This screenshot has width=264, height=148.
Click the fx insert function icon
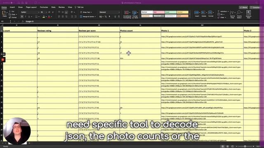click(x=23, y=21)
